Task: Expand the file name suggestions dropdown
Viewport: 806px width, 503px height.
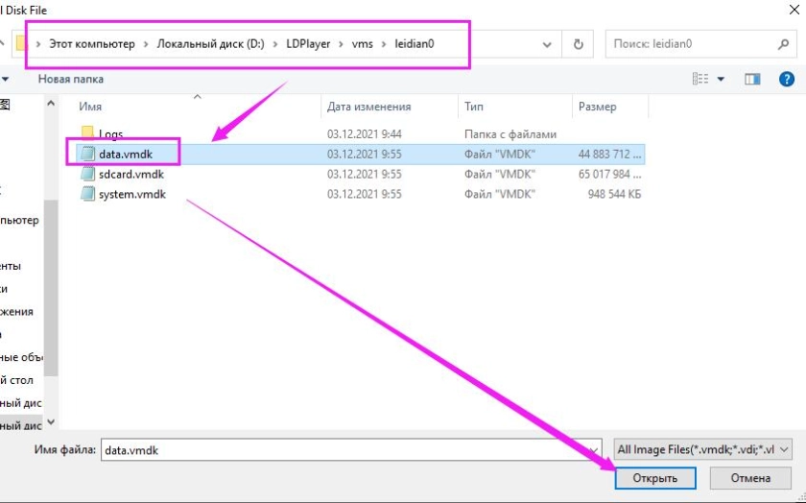Action: point(595,449)
